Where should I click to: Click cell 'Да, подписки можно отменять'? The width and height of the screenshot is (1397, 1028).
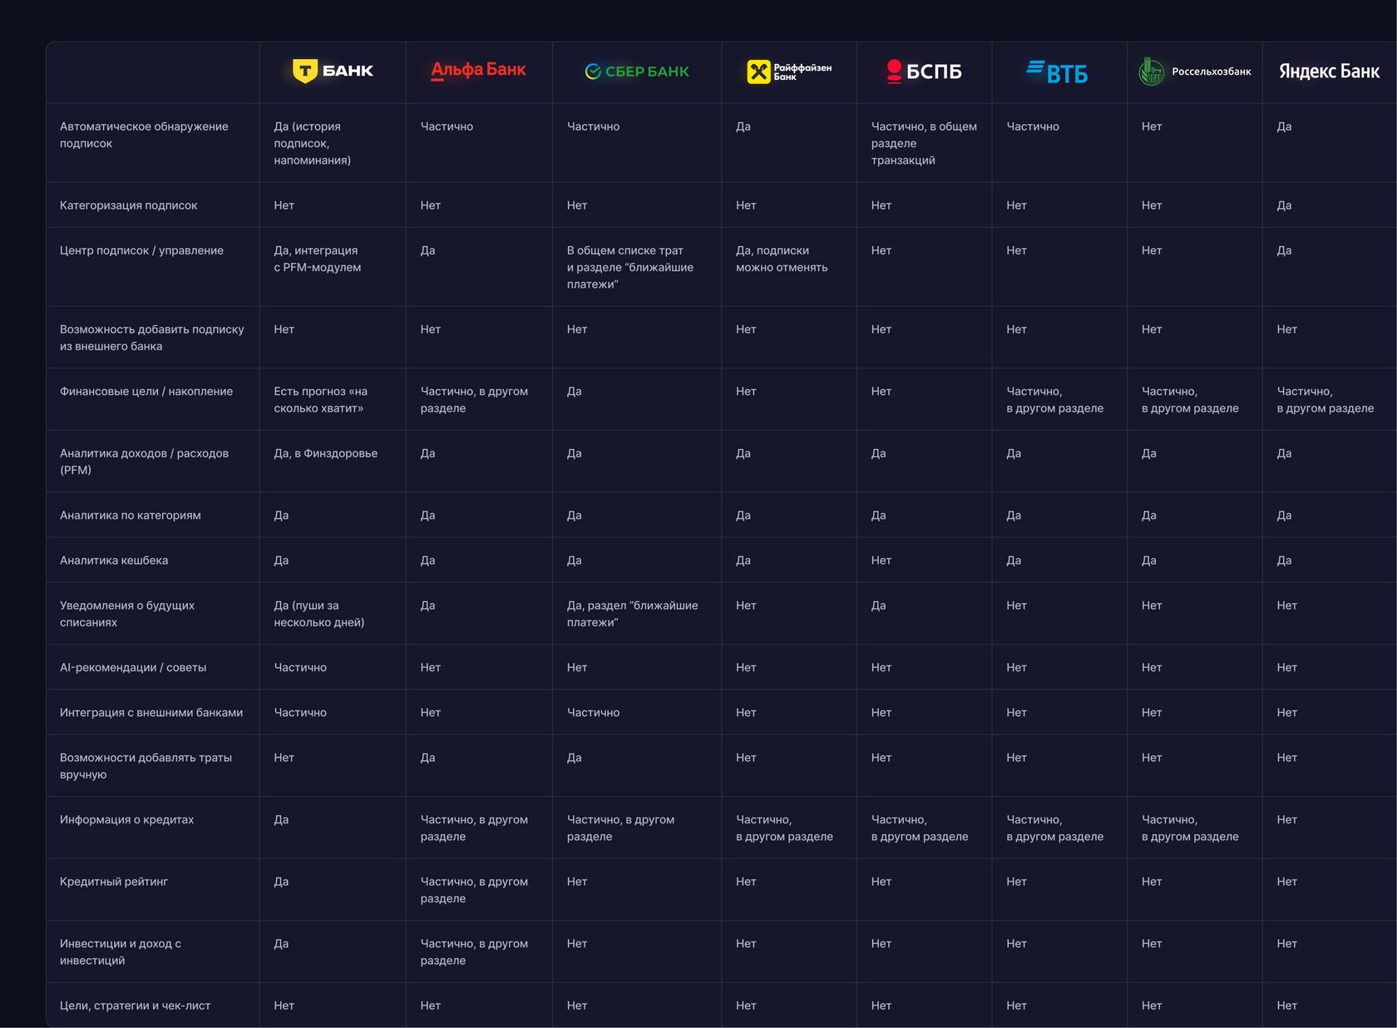click(x=782, y=259)
